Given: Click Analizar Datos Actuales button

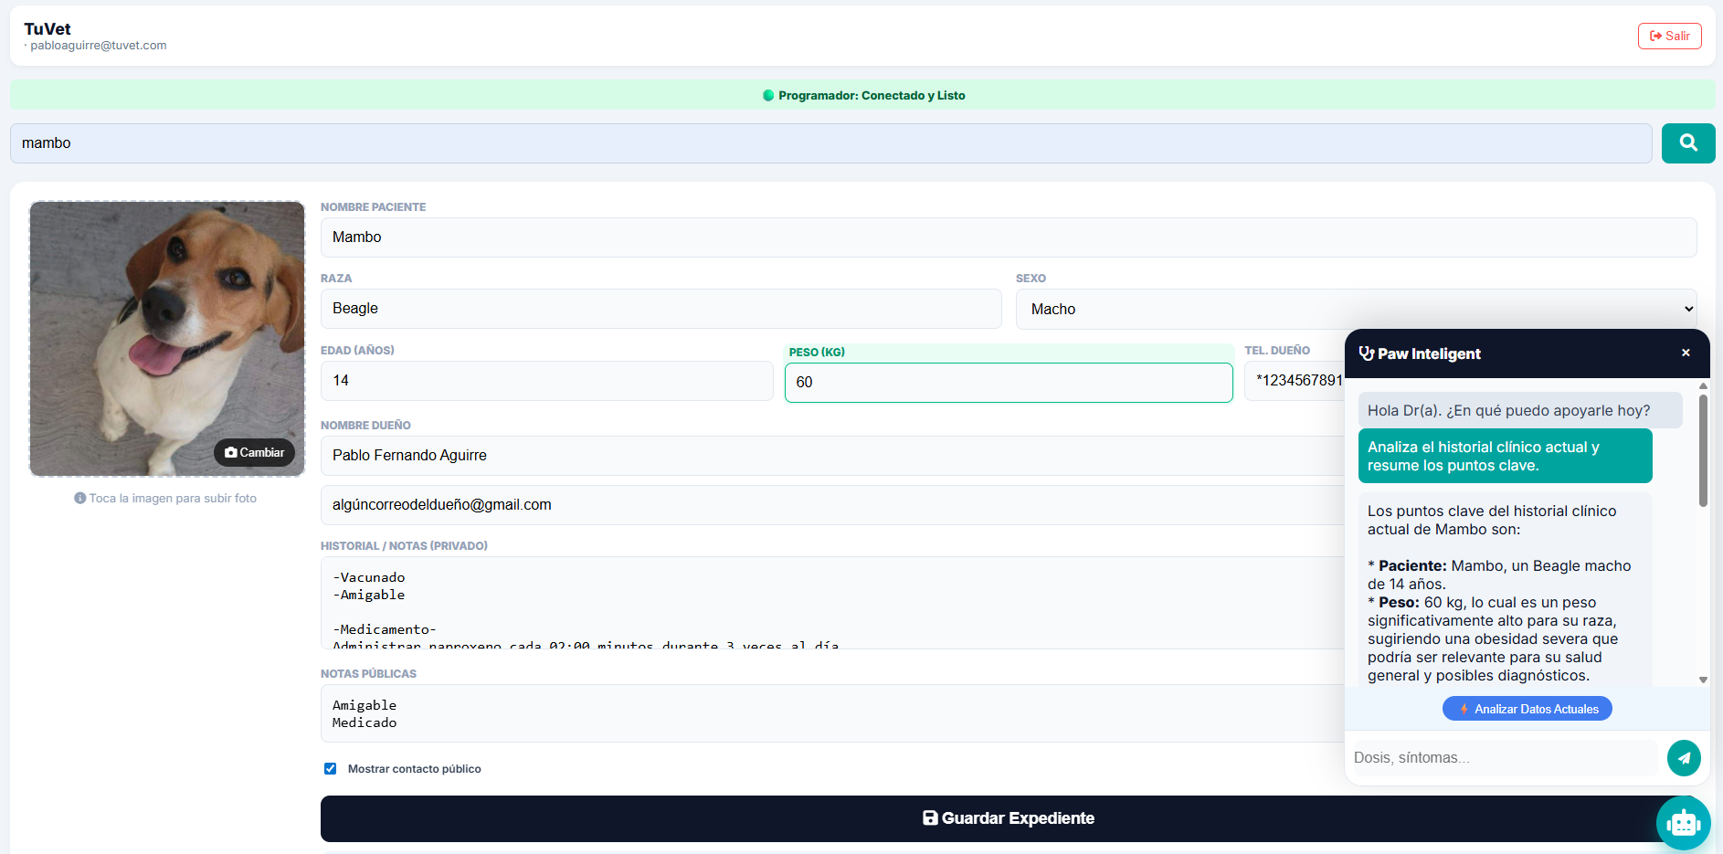Looking at the screenshot, I should [x=1527, y=709].
